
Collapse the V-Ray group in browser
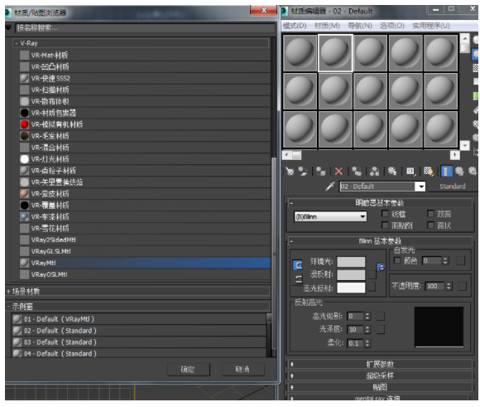(x=17, y=43)
